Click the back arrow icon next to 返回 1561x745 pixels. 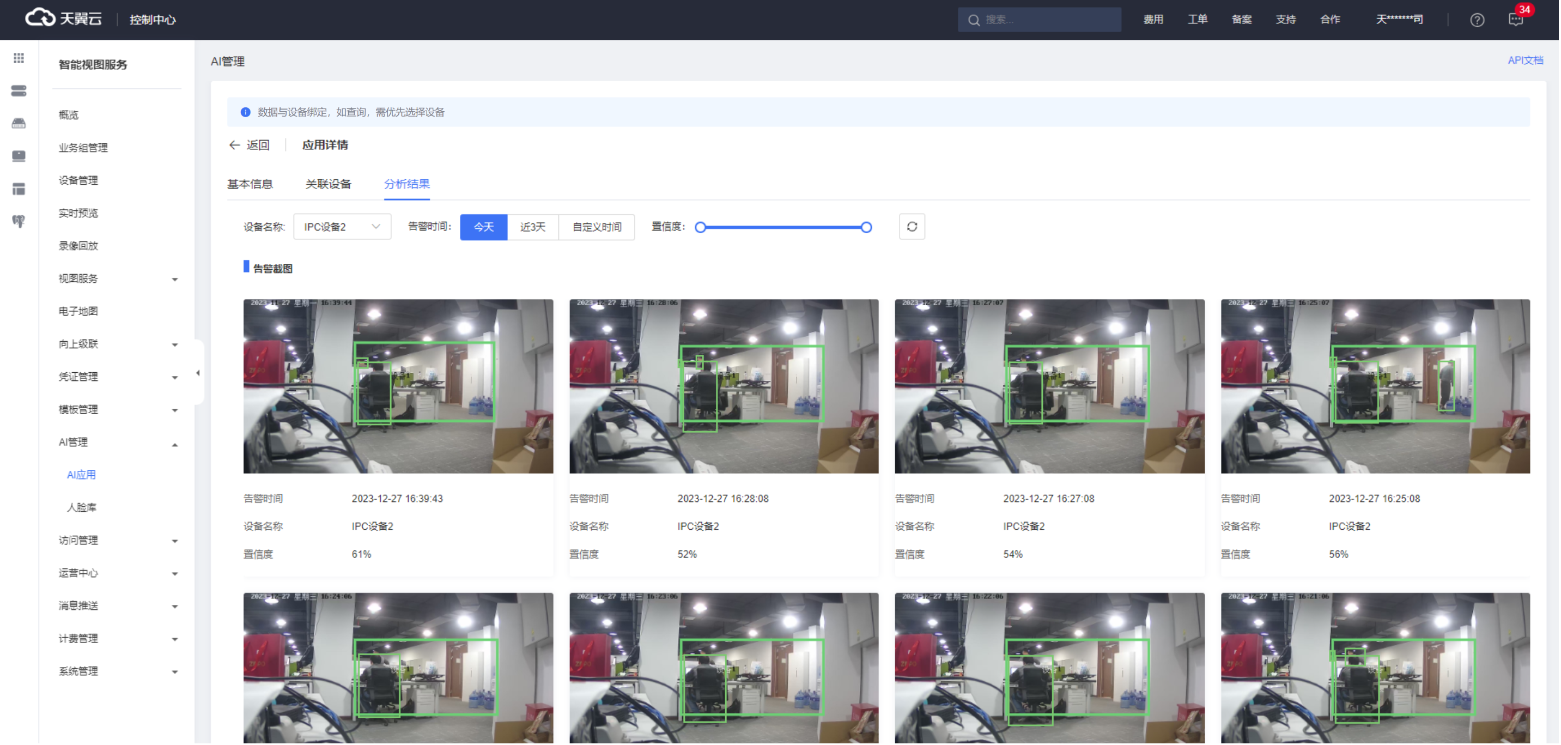[234, 146]
